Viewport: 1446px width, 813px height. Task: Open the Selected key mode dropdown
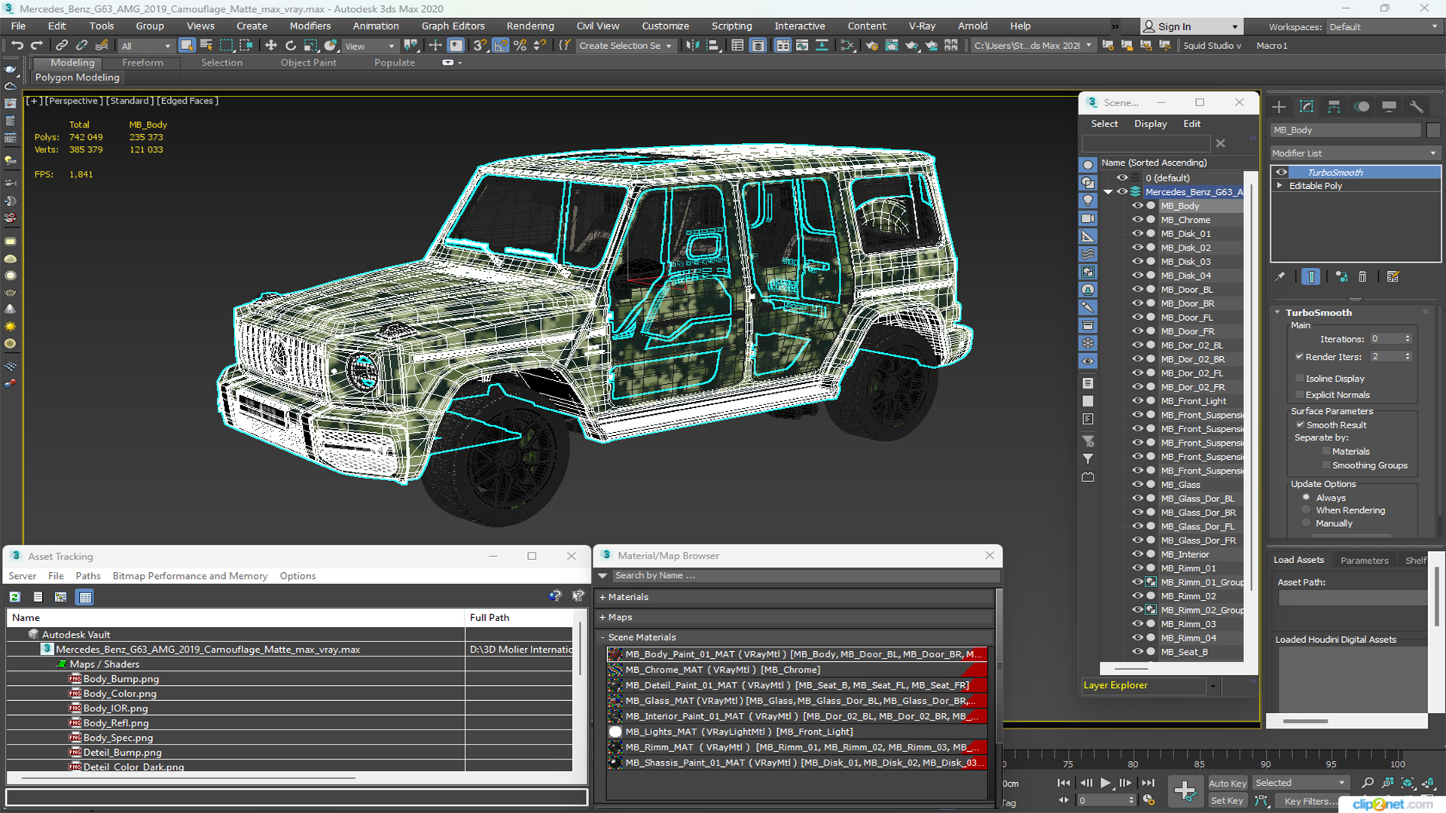coord(1300,783)
